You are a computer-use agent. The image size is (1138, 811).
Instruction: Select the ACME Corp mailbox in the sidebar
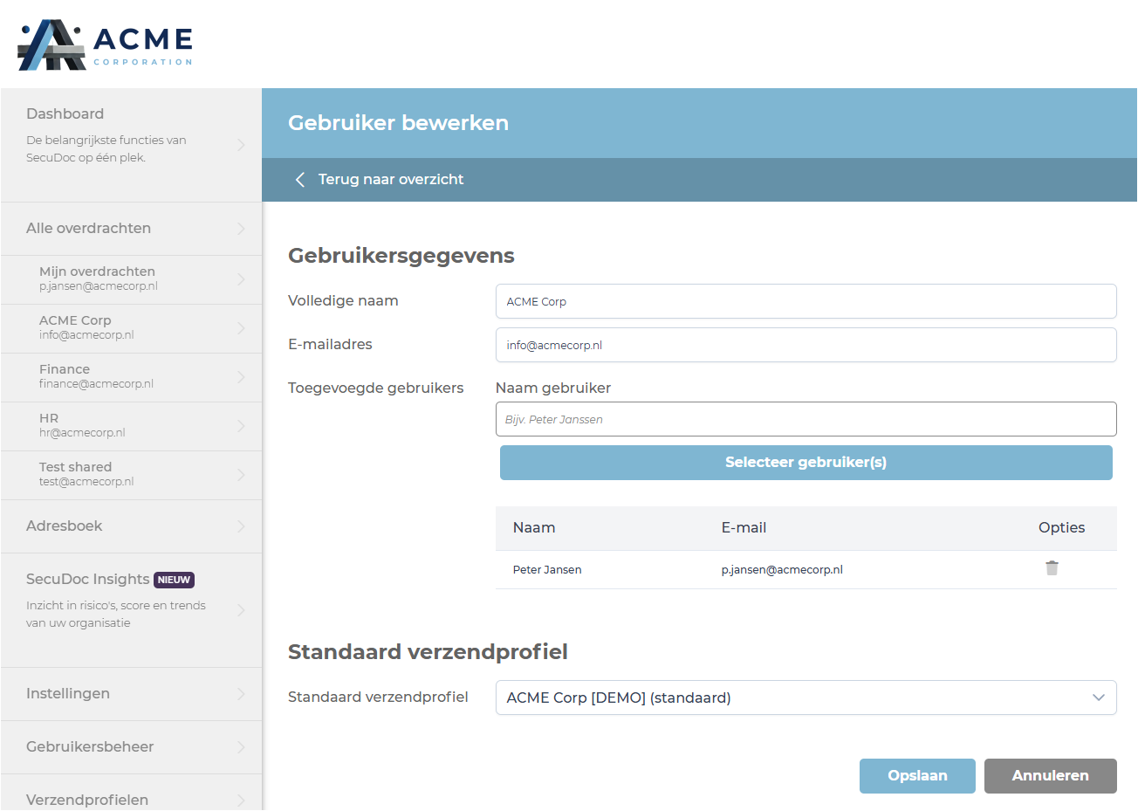coord(131,328)
